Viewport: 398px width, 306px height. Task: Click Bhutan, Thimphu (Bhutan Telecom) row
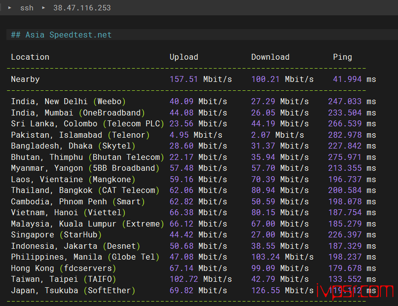coord(193,157)
